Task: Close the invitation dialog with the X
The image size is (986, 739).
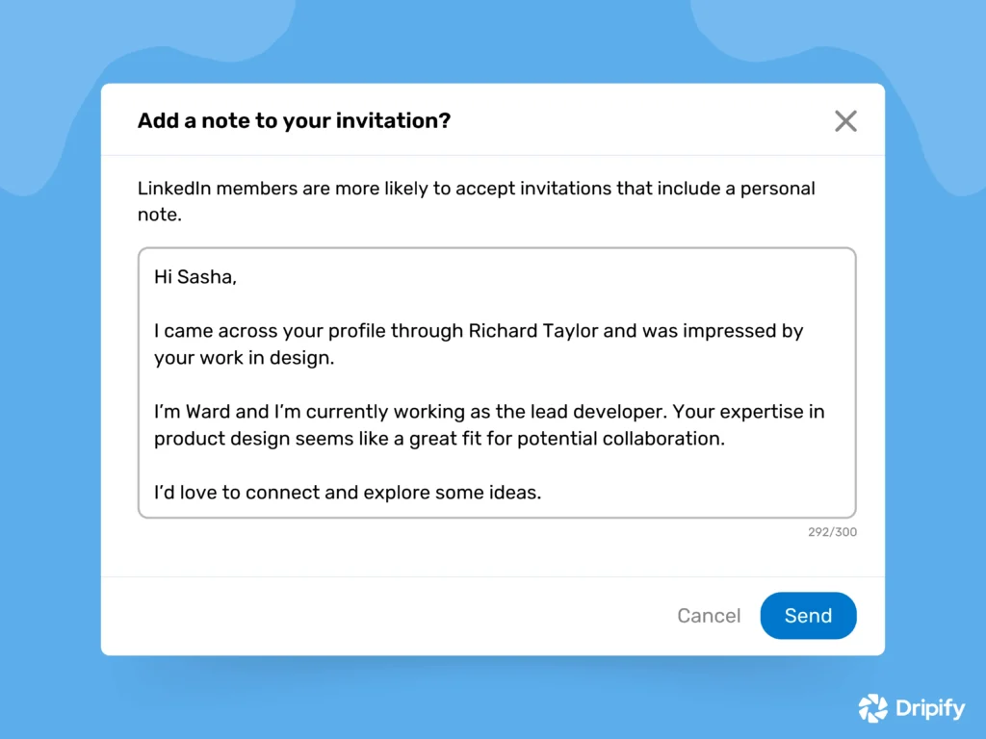Action: pos(845,120)
